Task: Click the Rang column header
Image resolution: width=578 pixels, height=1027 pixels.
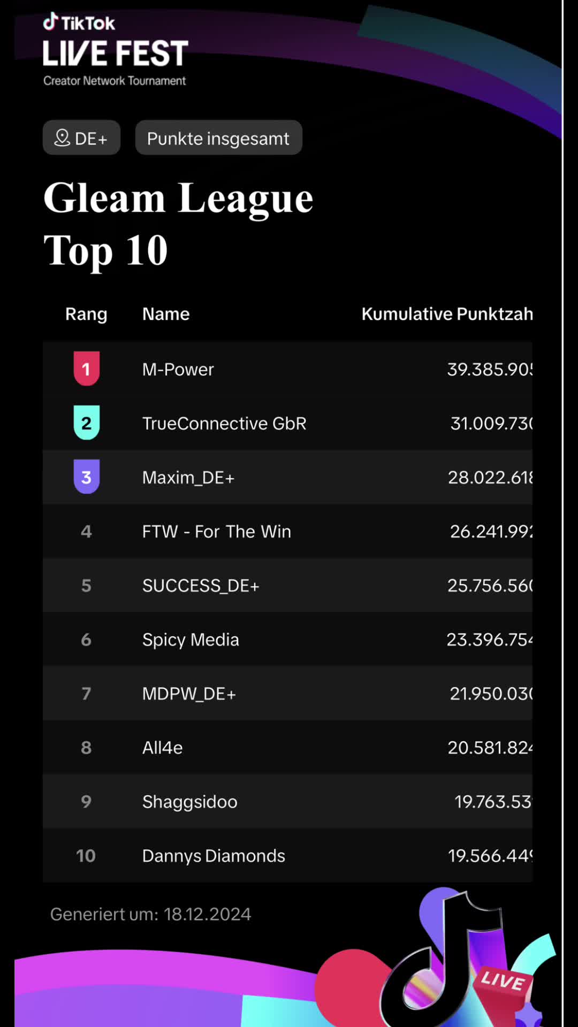Action: point(86,314)
